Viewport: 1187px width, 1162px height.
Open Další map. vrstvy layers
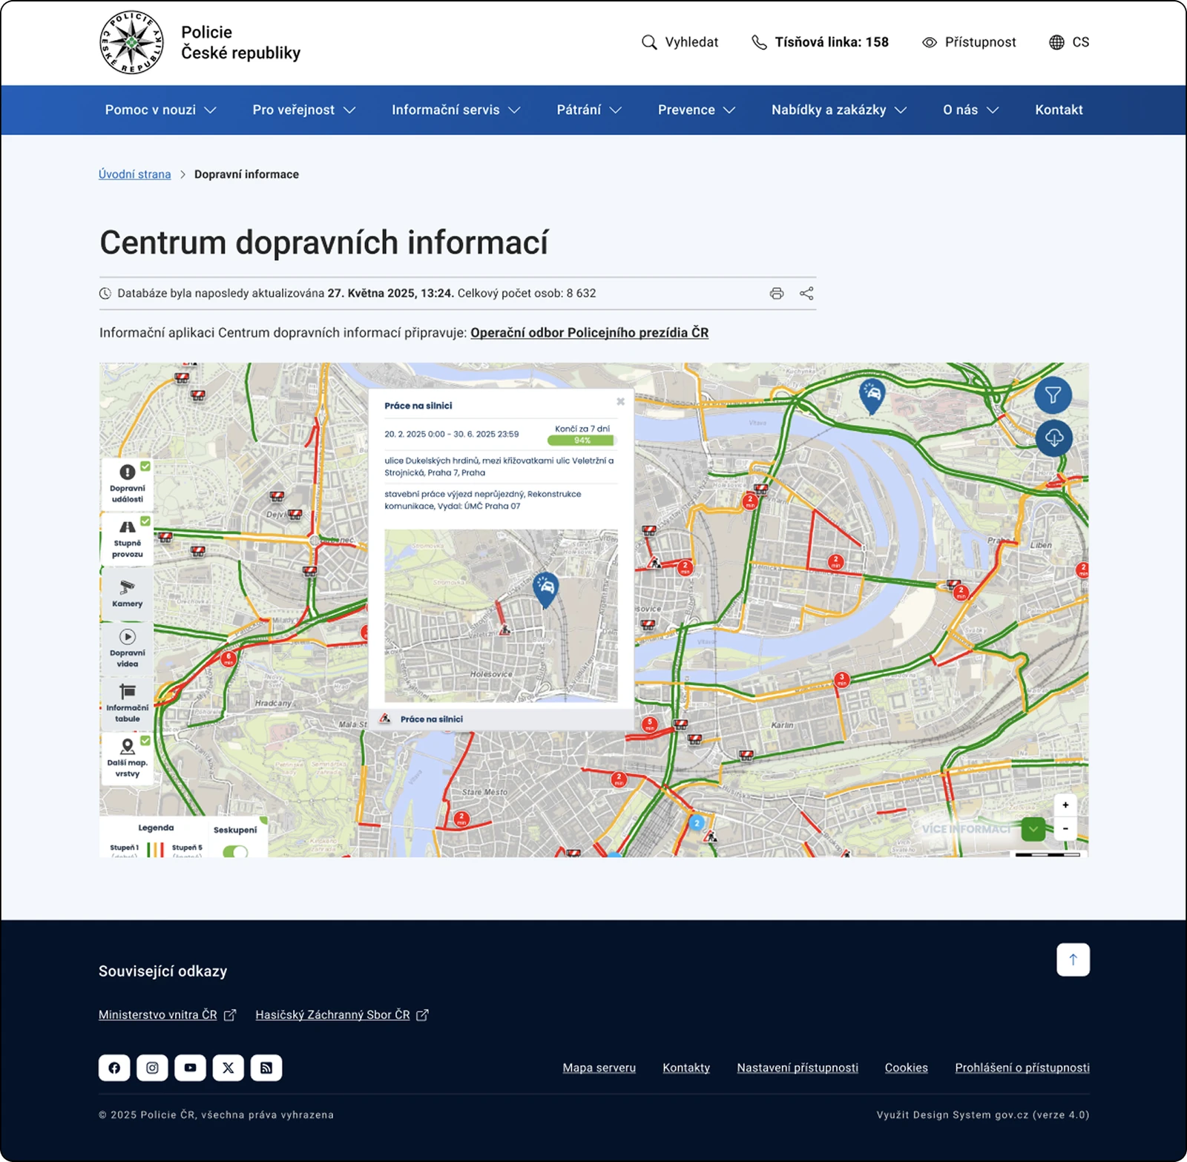[x=128, y=758]
